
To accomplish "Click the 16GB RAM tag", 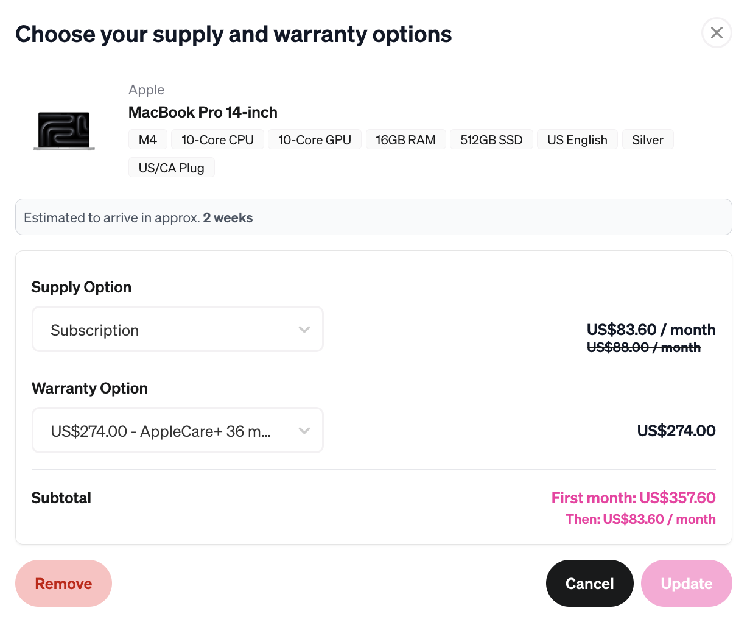I will pyautogui.click(x=405, y=139).
